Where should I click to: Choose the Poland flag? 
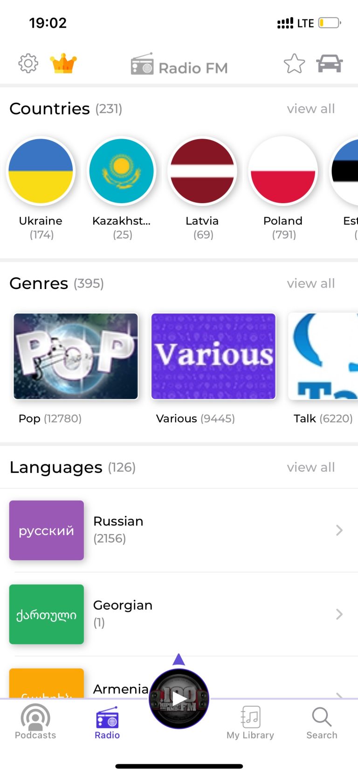[x=283, y=171]
